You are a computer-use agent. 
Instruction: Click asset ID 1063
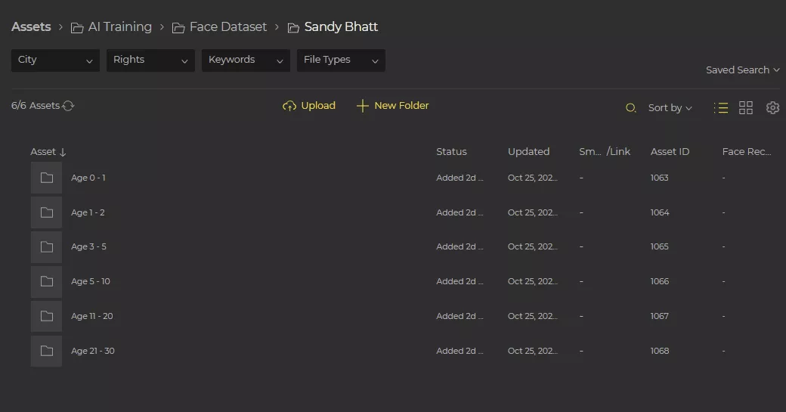pos(659,178)
